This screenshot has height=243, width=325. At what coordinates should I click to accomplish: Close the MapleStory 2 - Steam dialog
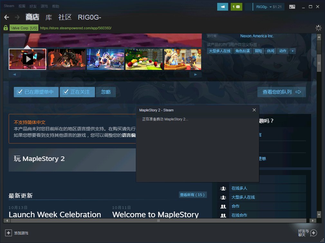click(254, 110)
